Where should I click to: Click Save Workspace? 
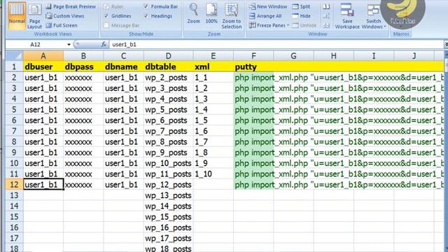pos(347,16)
